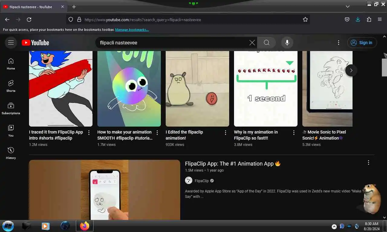Play the '1 second' frames short thumbnail
Screen dimensions: 387x232
coord(266,89)
